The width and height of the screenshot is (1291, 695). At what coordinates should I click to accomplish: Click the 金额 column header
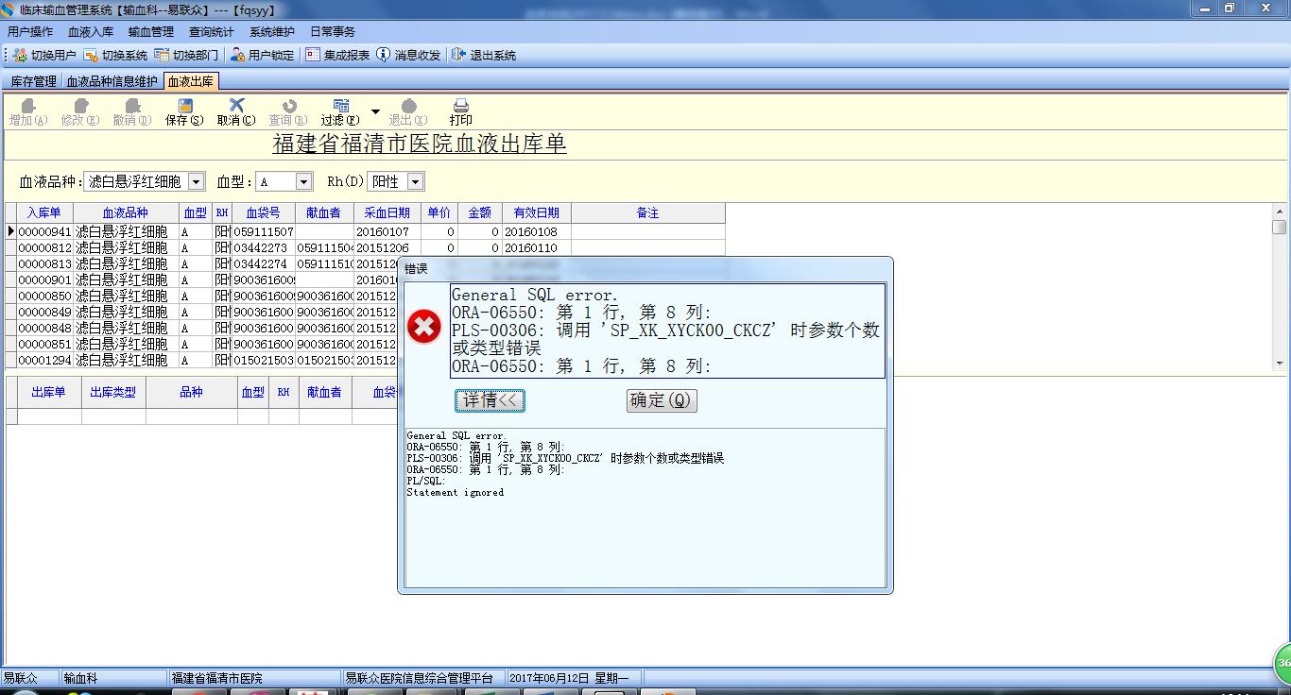coord(479,212)
